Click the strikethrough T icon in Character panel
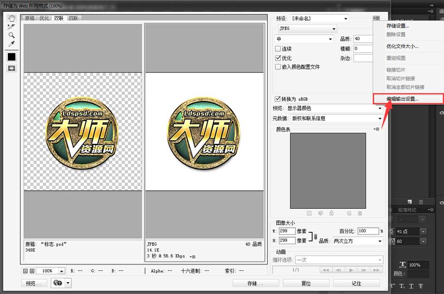The width and height of the screenshot is (444, 294). point(421,286)
